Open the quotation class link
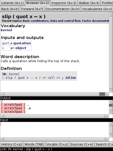Image resolution: width=113 pixels, height=151 pixels. point(22,43)
